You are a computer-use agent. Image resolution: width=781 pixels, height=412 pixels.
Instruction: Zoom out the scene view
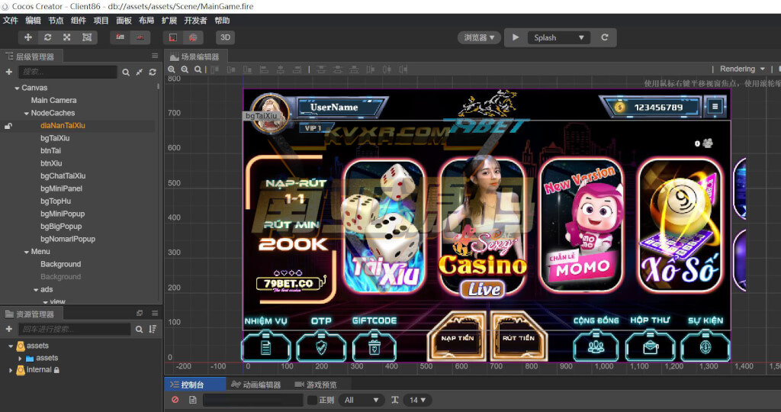(185, 69)
